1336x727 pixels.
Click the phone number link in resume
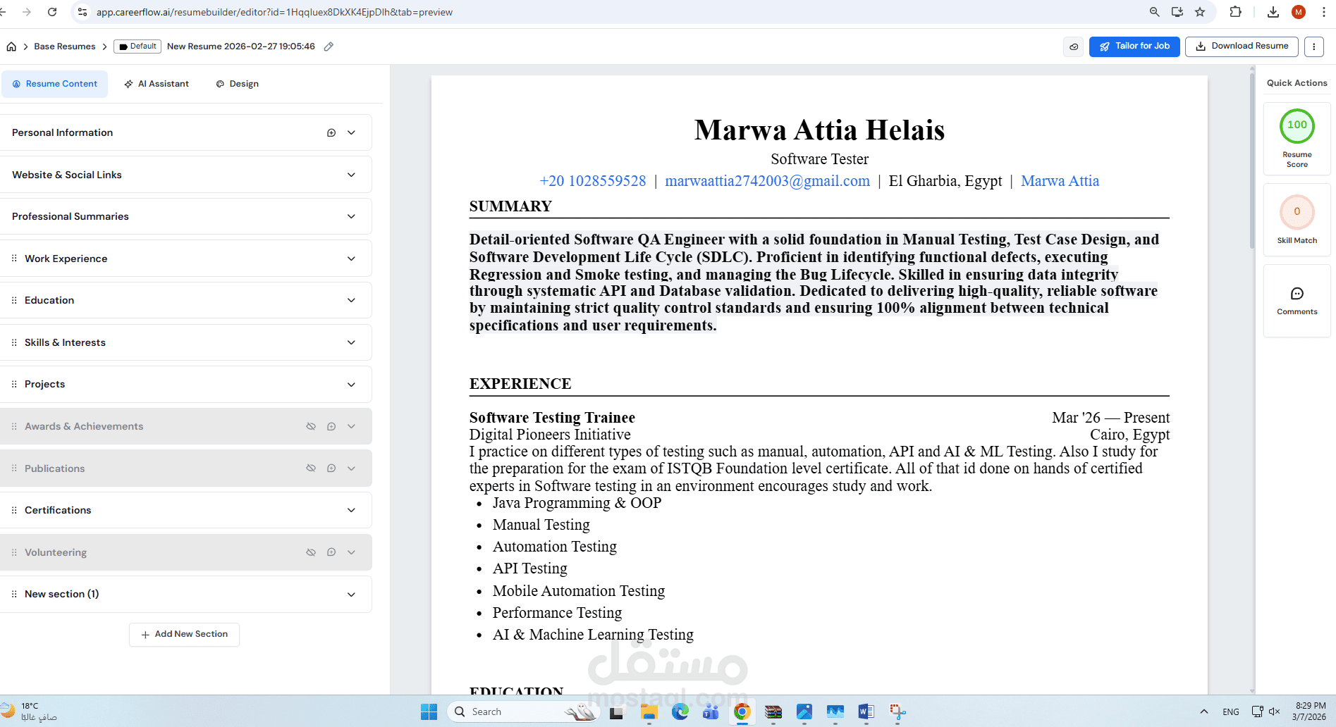[x=593, y=181]
